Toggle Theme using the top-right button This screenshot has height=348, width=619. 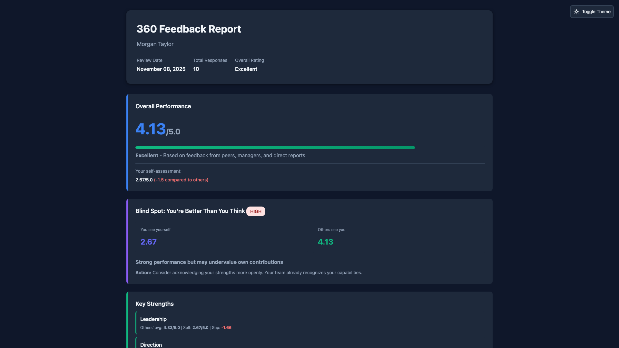click(x=592, y=12)
